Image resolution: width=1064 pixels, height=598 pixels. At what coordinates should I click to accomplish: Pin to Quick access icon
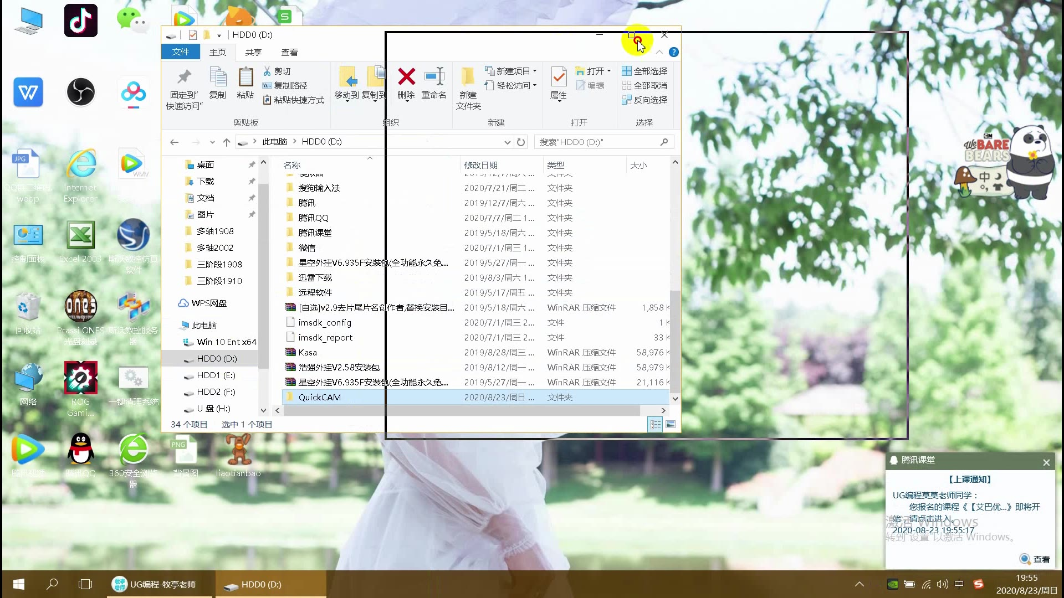tap(184, 76)
